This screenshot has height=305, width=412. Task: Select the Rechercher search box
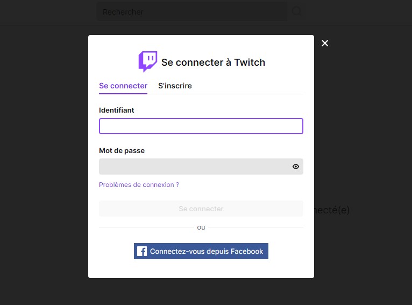pyautogui.click(x=191, y=11)
